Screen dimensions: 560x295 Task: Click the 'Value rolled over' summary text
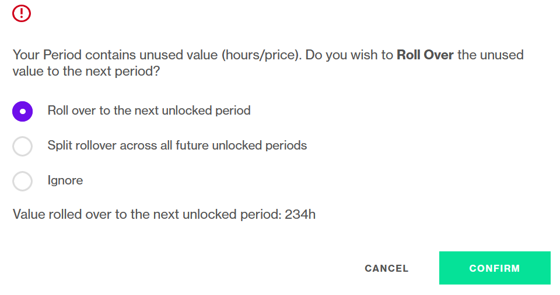[x=62, y=215]
